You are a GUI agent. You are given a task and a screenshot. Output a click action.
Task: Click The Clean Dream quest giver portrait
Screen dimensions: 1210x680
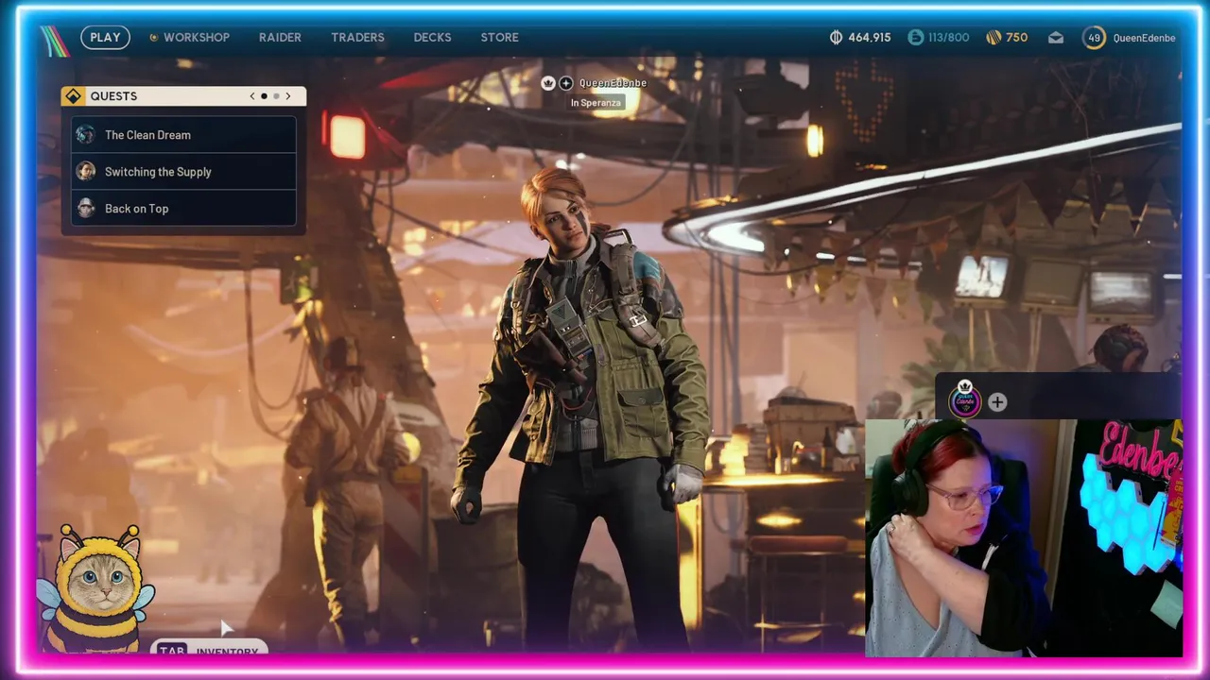tap(86, 135)
